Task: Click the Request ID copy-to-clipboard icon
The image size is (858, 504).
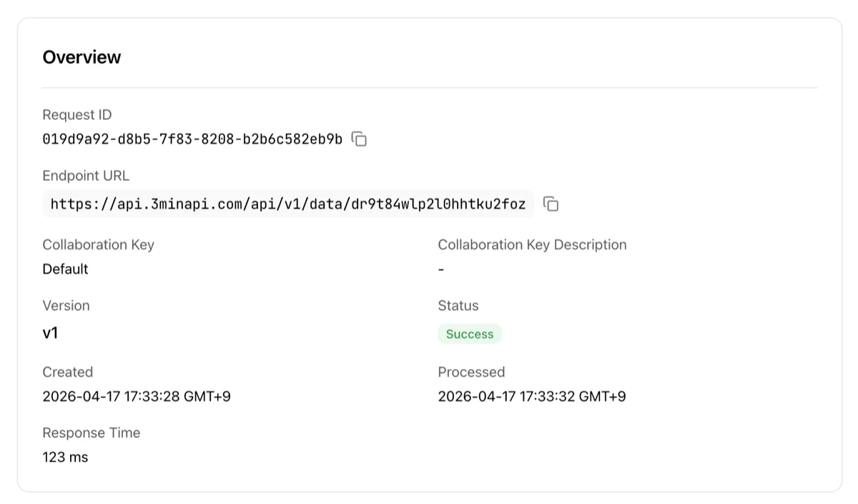Action: tap(358, 139)
